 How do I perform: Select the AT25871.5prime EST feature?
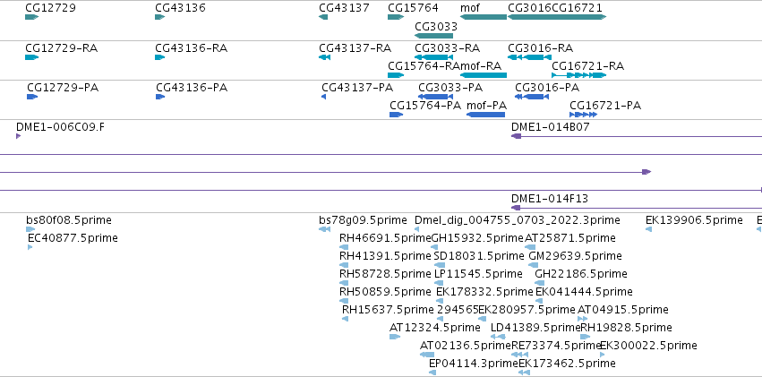[x=530, y=247]
